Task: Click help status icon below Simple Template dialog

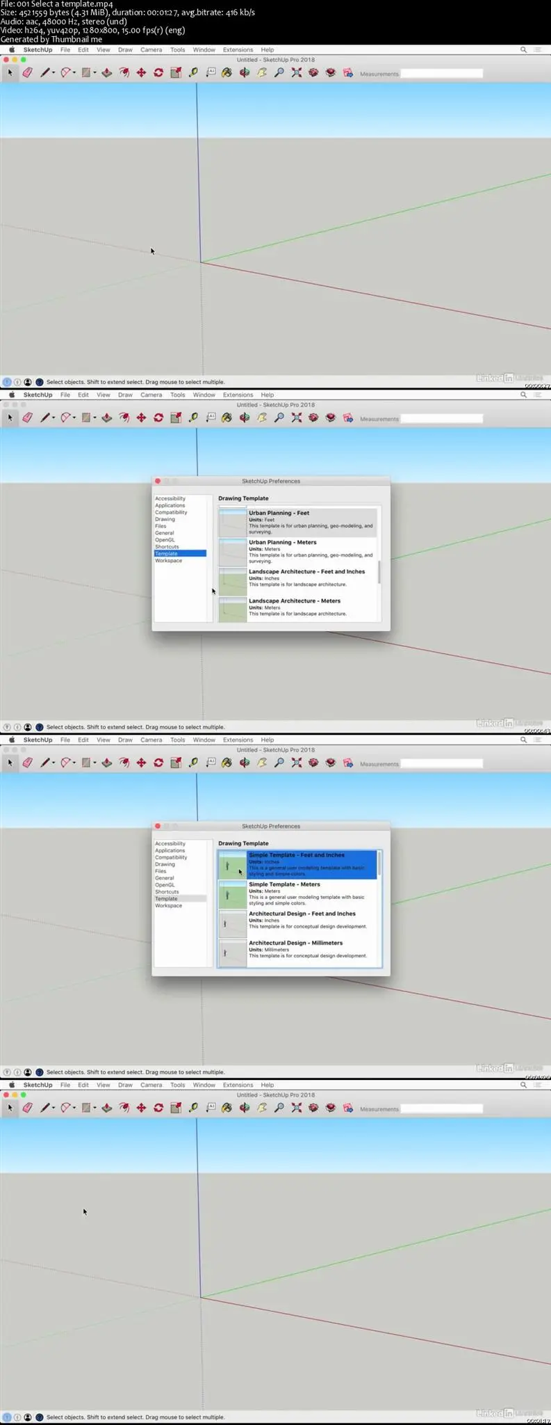Action: tap(40, 1072)
